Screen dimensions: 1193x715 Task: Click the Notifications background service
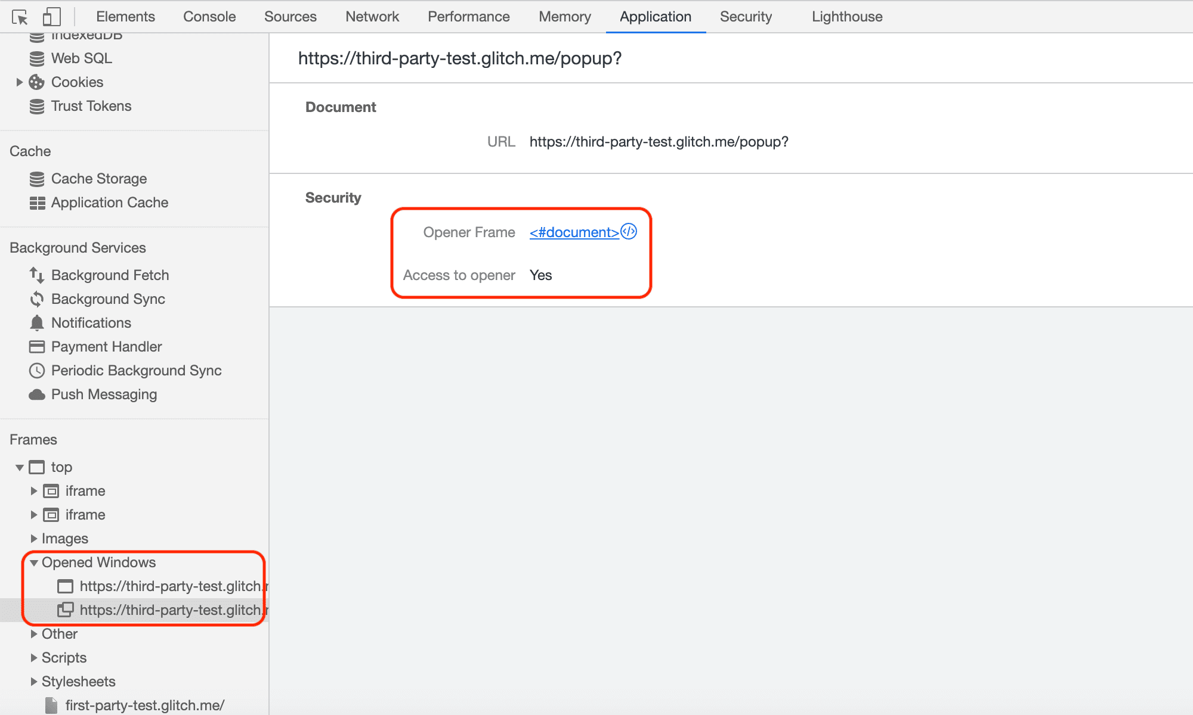click(91, 322)
